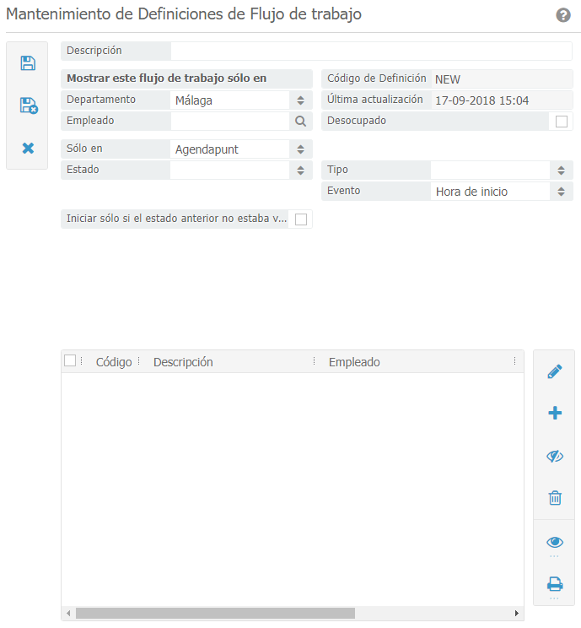Open help with the question mark icon
Screen dimensions: 581x628
[x=563, y=15]
